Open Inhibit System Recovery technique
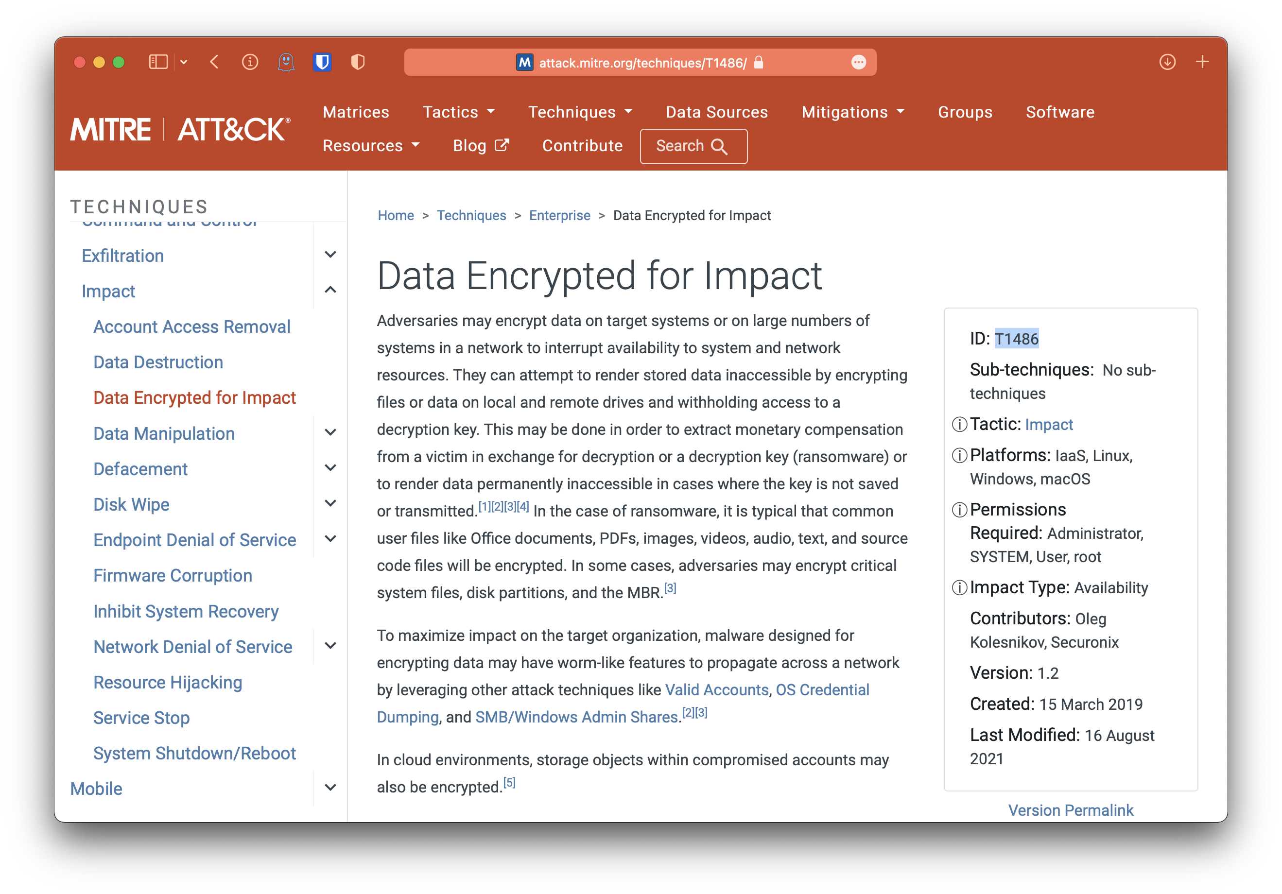Image resolution: width=1282 pixels, height=894 pixels. click(186, 611)
